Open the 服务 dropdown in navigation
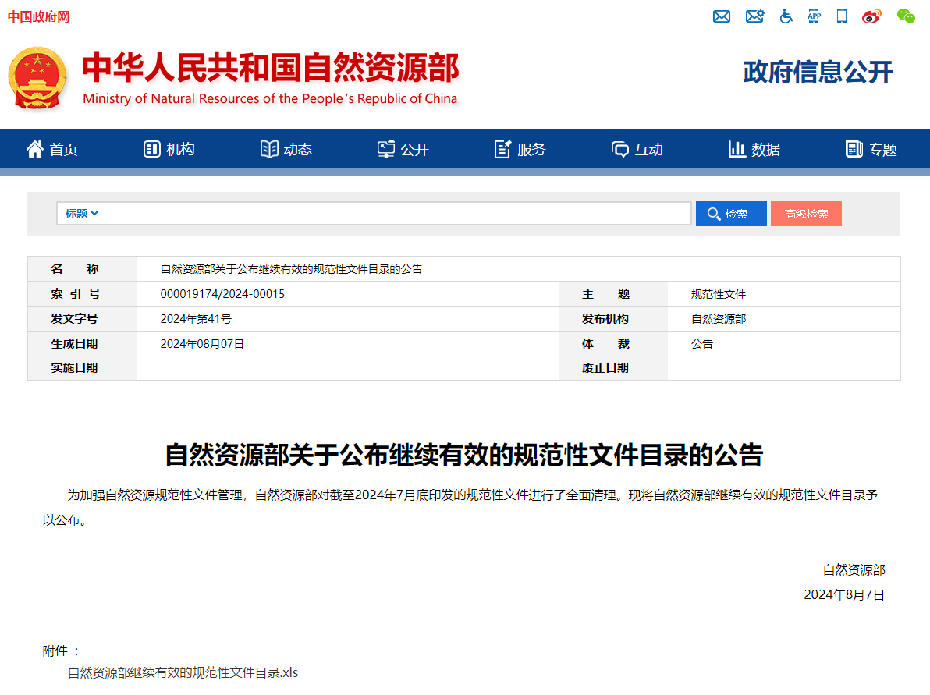930x695 pixels. tap(520, 149)
